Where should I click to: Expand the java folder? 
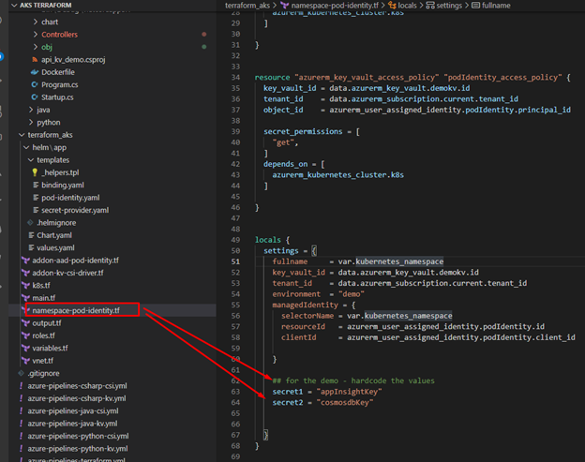tap(31, 110)
